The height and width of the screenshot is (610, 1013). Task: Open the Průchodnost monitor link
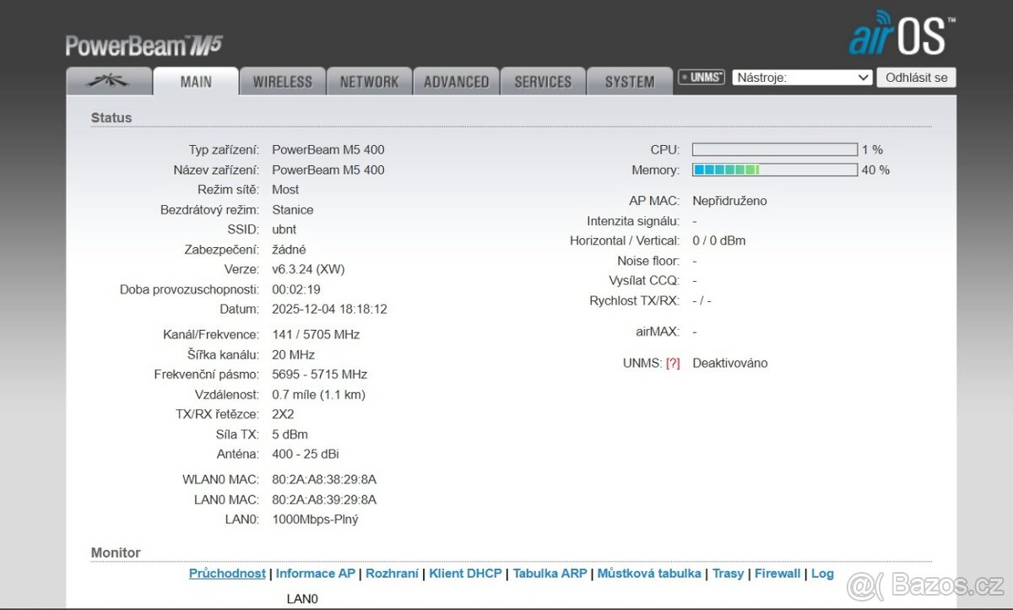[x=227, y=574]
